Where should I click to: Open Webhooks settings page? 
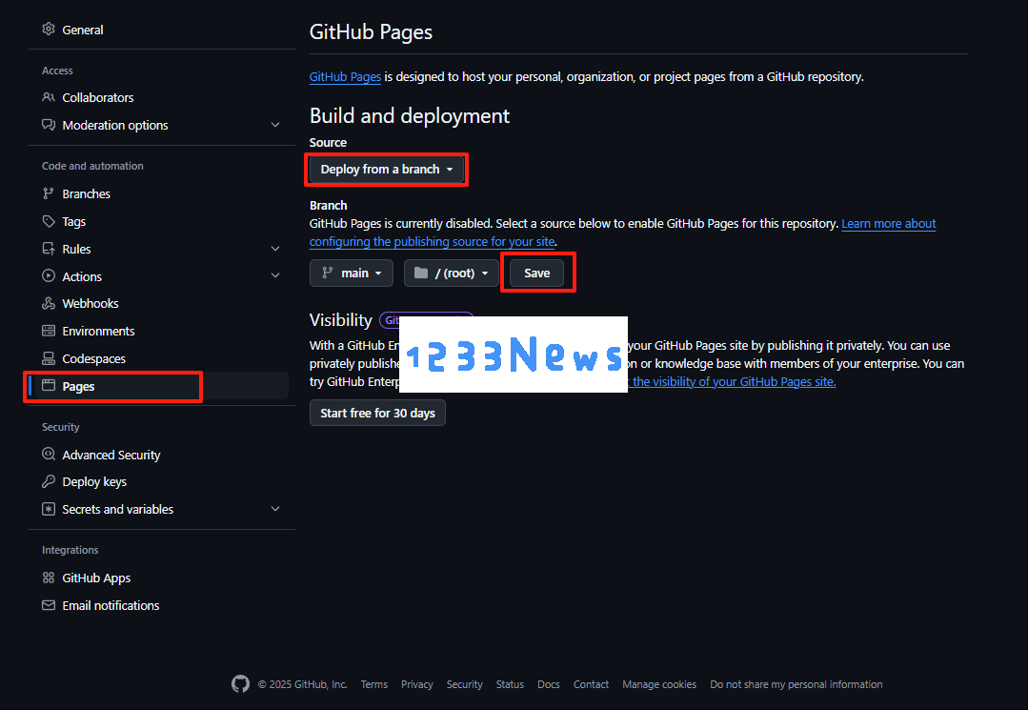(91, 303)
